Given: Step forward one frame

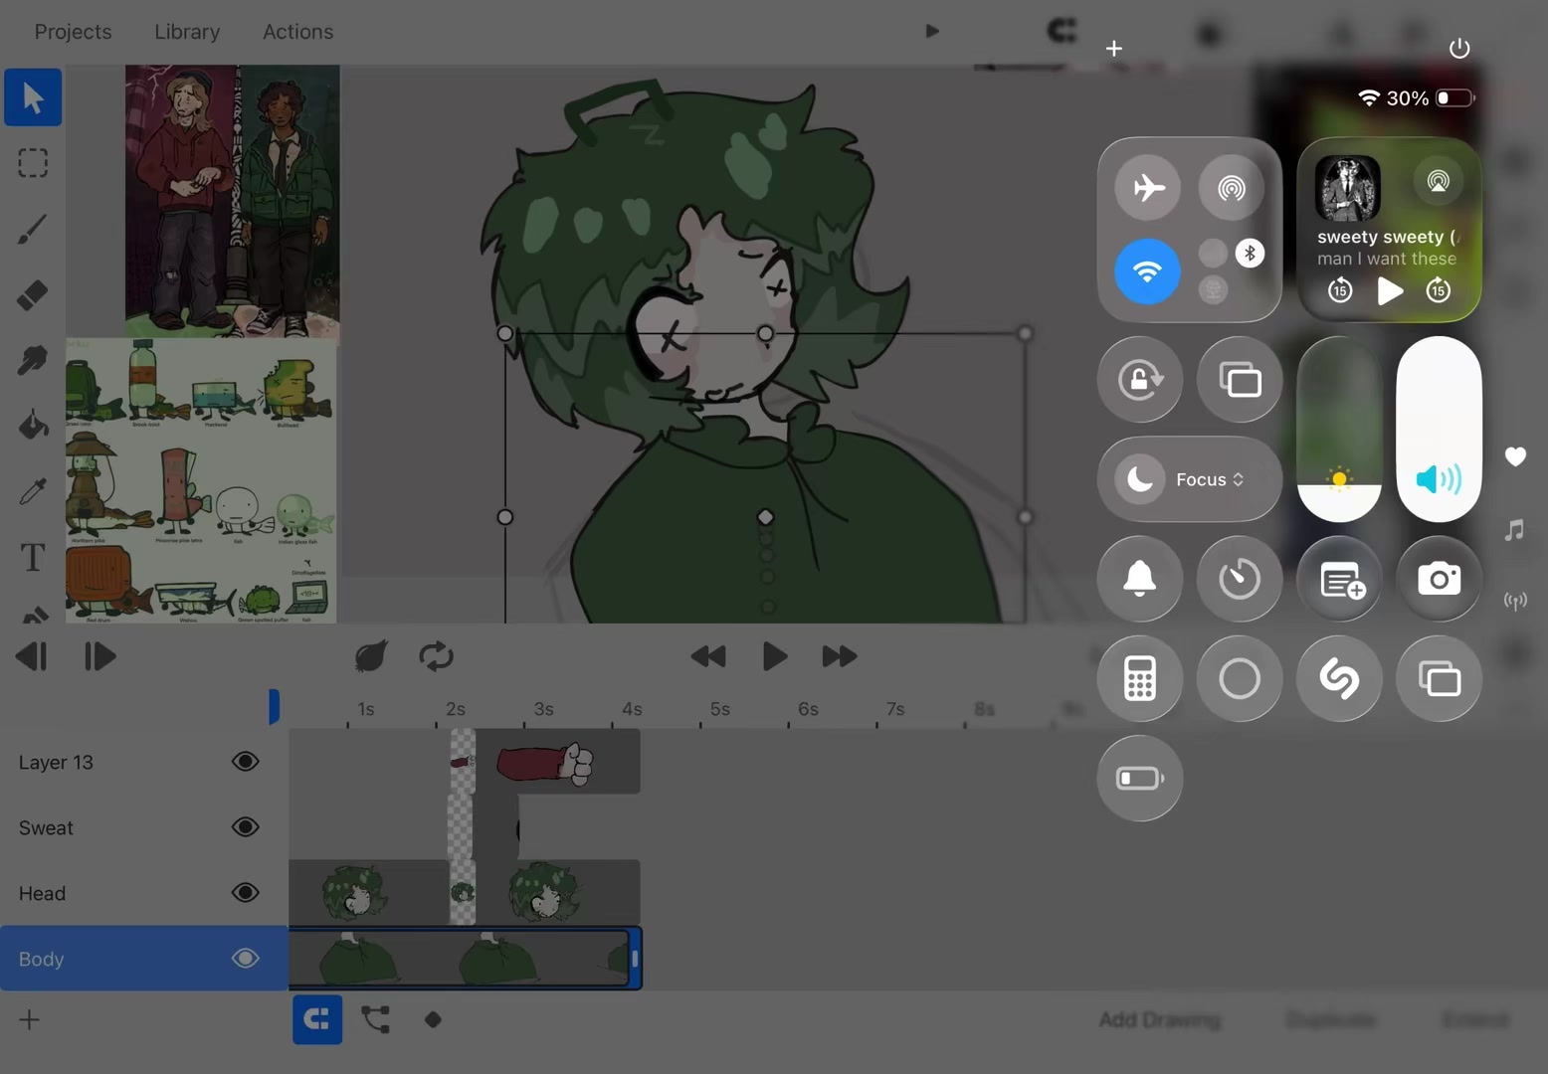Looking at the screenshot, I should pyautogui.click(x=99, y=656).
